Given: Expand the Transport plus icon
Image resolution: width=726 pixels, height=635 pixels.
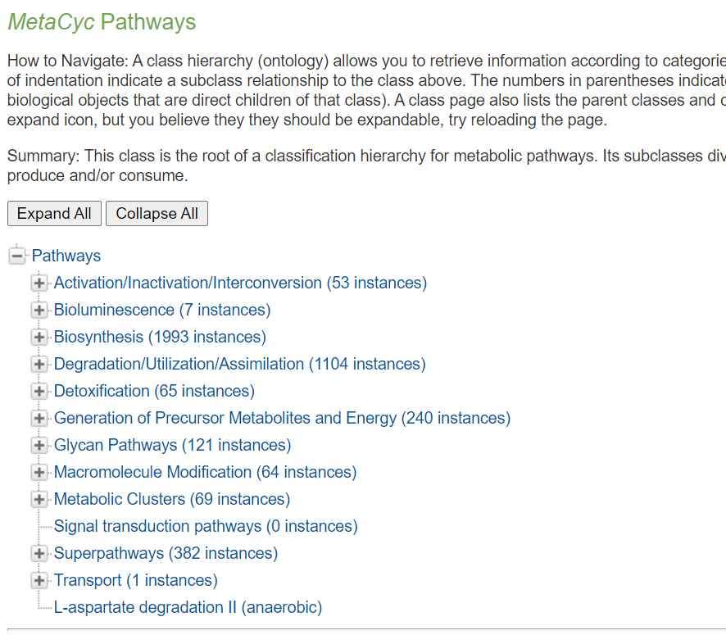Looking at the screenshot, I should (x=39, y=581).
